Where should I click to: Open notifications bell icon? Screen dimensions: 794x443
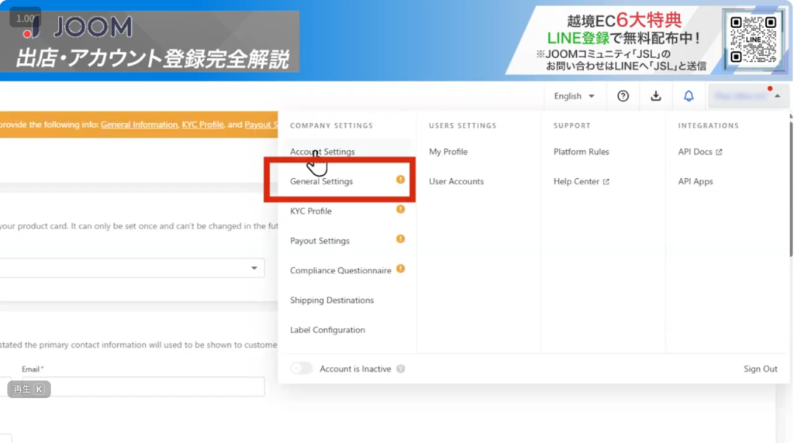(689, 96)
